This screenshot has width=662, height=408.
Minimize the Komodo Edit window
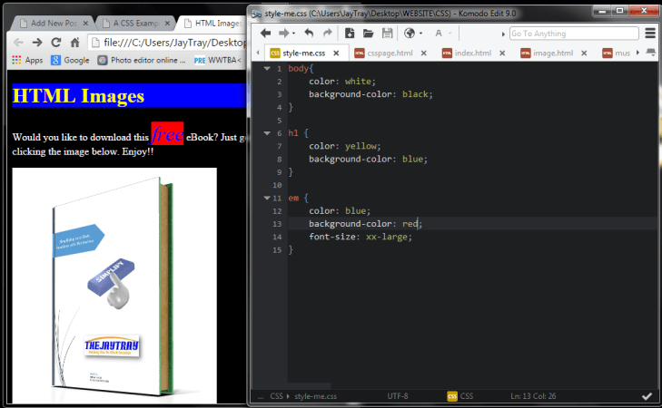[x=602, y=11]
